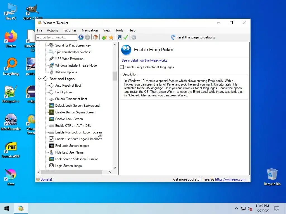Open InfraRecorder desktop shortcut
Viewport: 286px width, 214px height.
coord(11,122)
